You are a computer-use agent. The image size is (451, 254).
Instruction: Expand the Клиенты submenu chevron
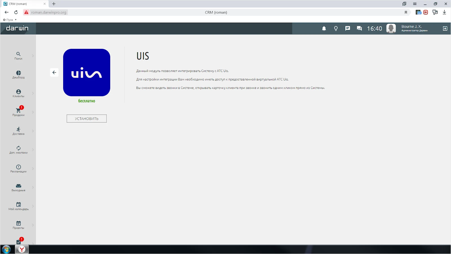(x=33, y=93)
